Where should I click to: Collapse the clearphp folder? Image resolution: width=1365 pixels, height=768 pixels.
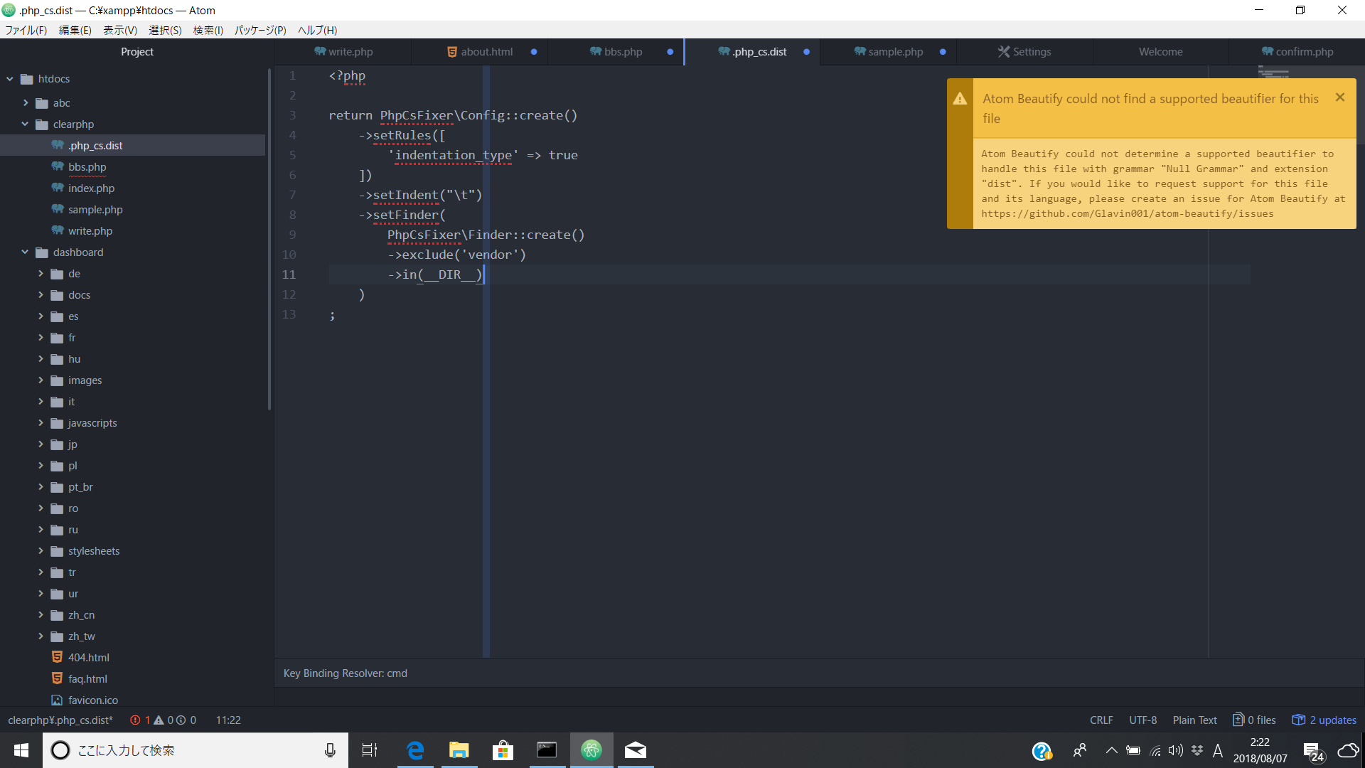click(23, 124)
